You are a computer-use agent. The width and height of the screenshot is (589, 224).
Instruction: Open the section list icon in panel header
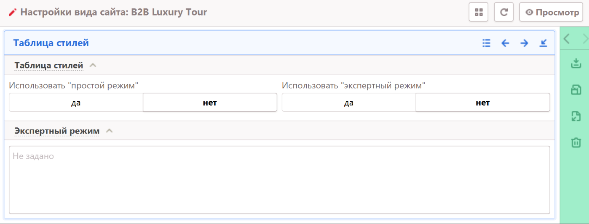tap(486, 43)
